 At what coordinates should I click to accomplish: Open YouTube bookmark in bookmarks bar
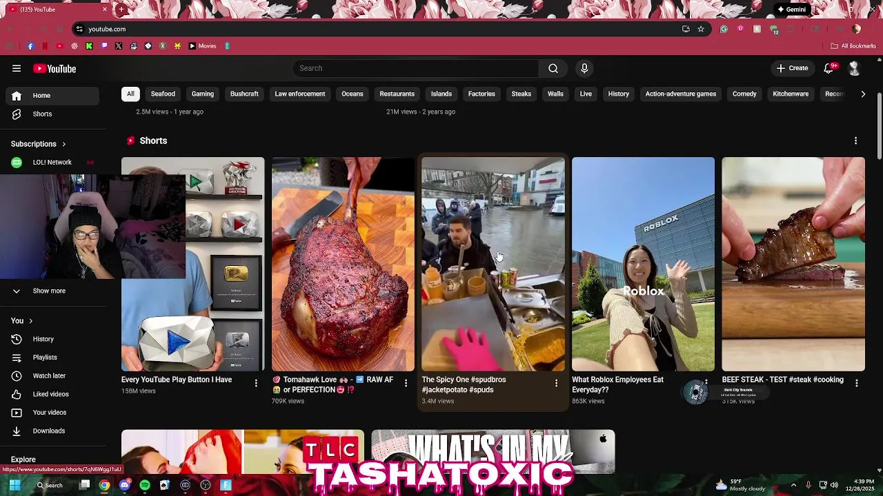pyautogui.click(x=59, y=46)
